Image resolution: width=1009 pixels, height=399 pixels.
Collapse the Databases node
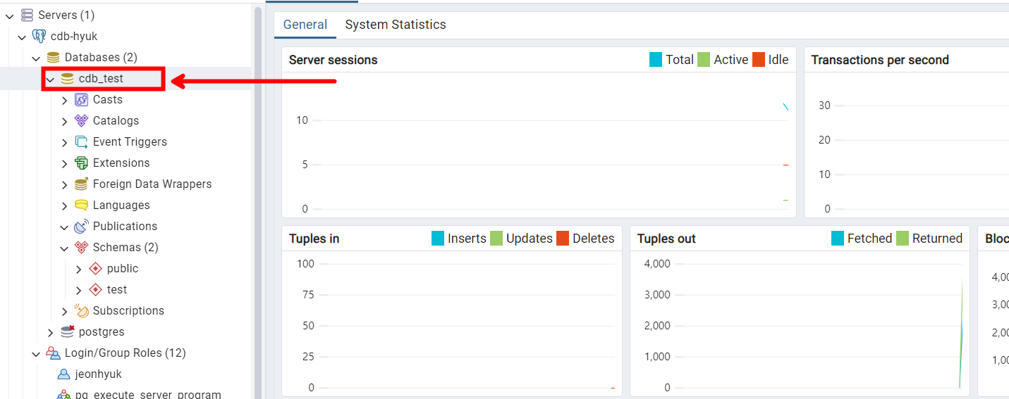36,58
